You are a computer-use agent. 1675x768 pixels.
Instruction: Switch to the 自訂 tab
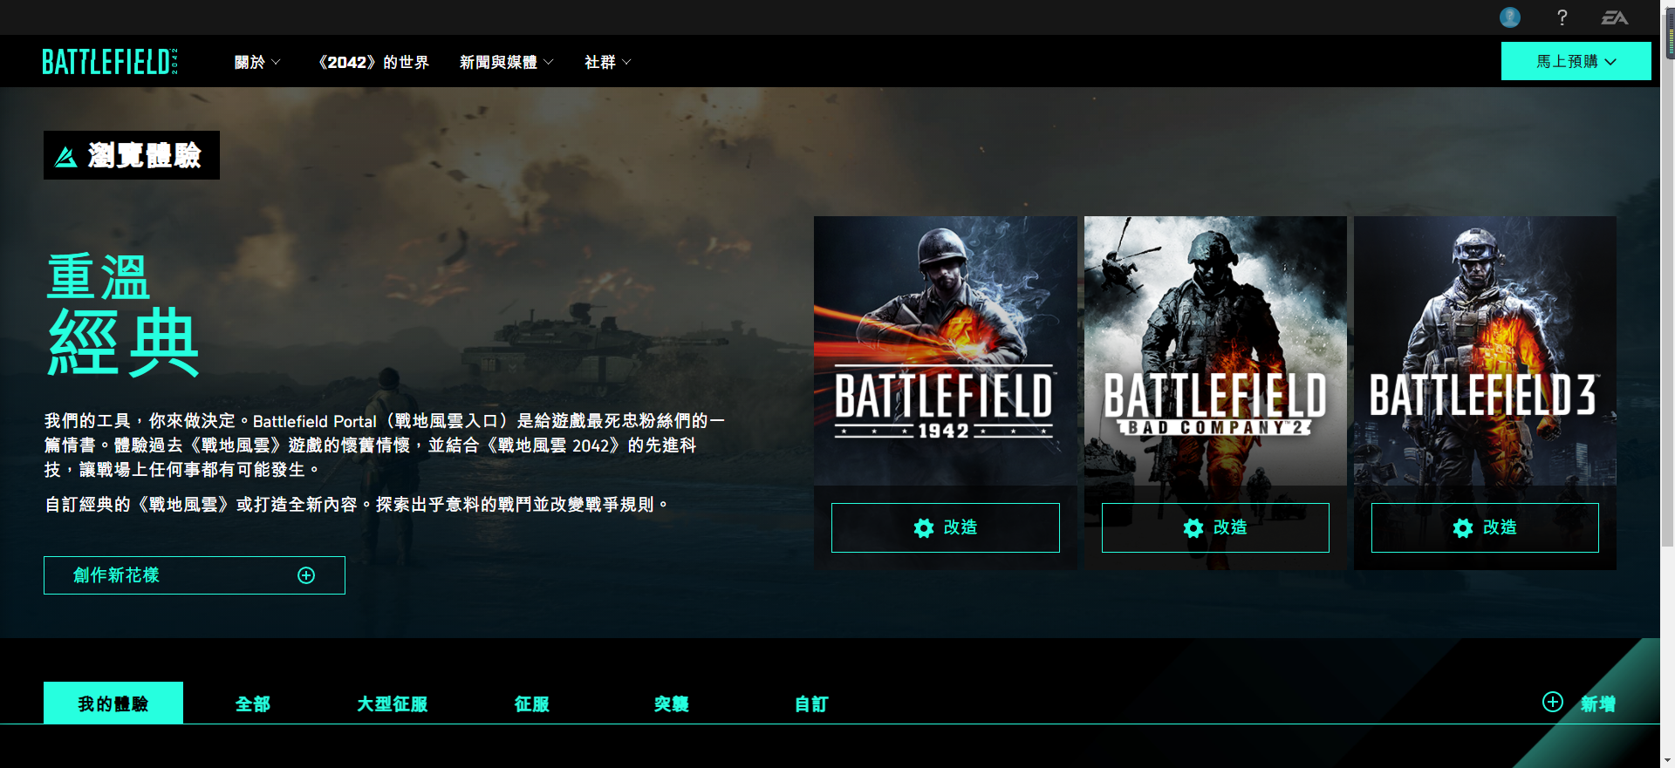[811, 703]
